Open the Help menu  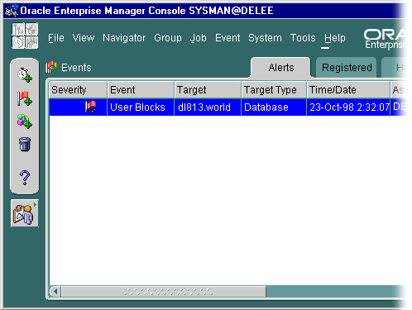[335, 38]
